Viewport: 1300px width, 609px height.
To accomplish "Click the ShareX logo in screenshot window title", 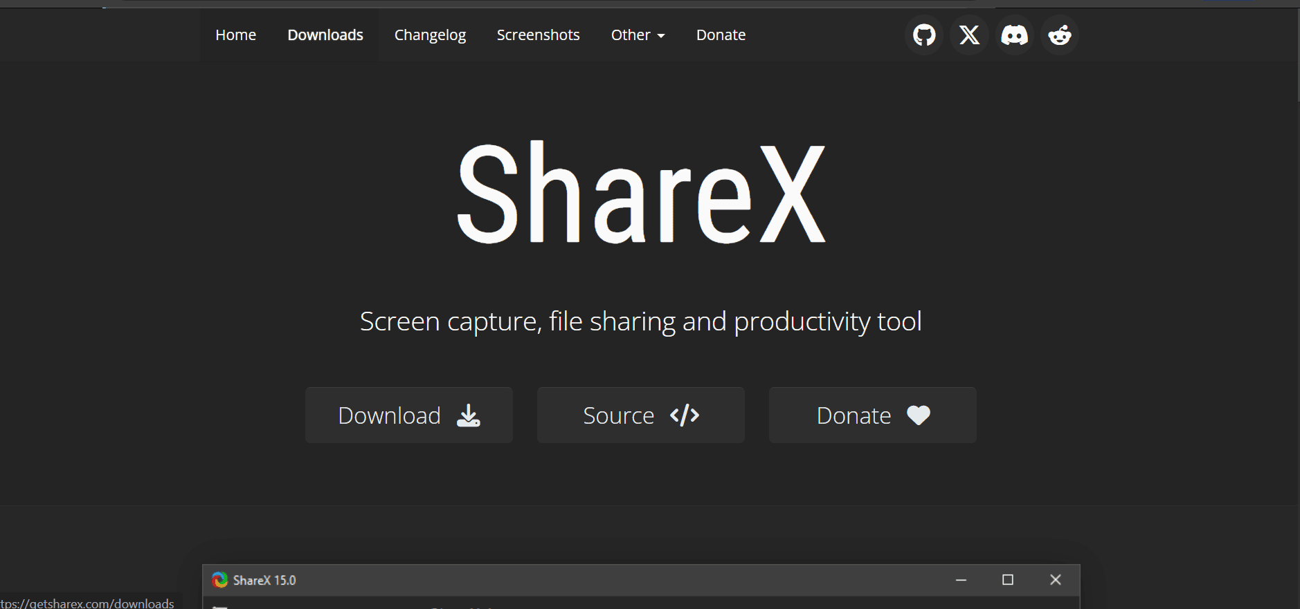I will tap(220, 580).
